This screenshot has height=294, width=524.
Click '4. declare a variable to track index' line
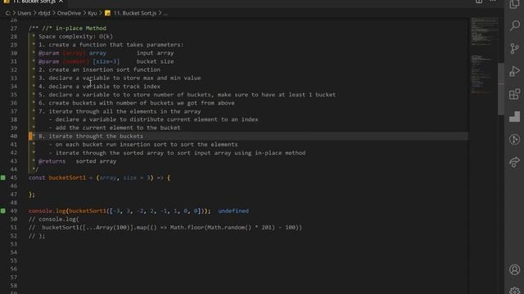click(99, 87)
